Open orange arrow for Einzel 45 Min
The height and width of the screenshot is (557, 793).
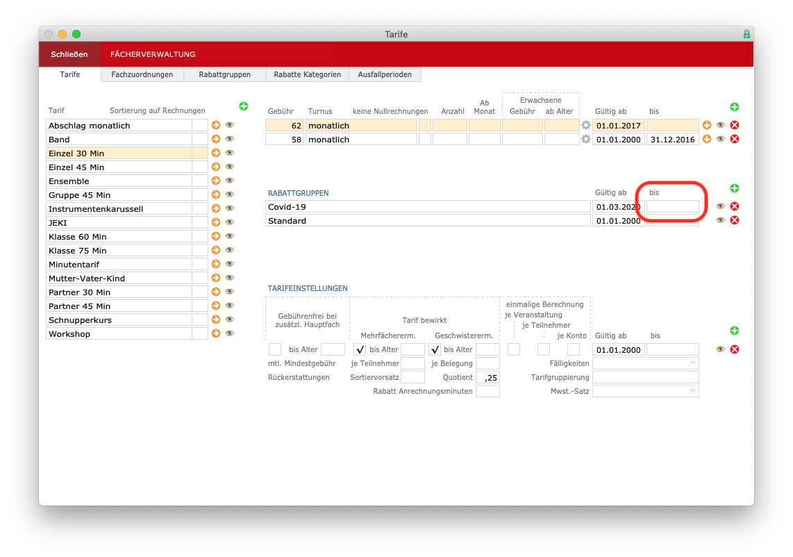click(x=216, y=167)
